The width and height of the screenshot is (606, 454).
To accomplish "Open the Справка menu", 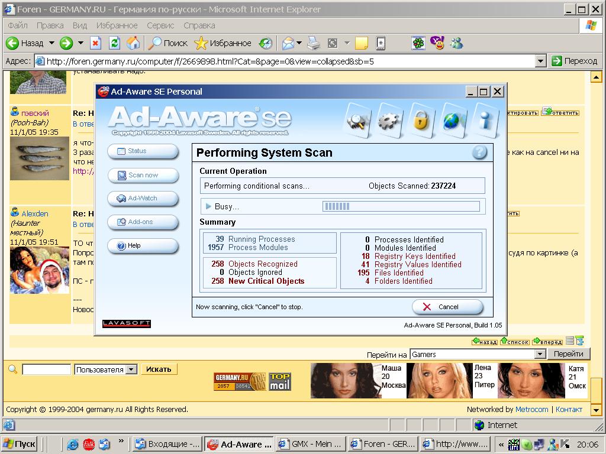I will [199, 25].
